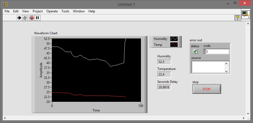Click the Seconds Delay value field
Screen dimensions: 253x123
coord(164,87)
